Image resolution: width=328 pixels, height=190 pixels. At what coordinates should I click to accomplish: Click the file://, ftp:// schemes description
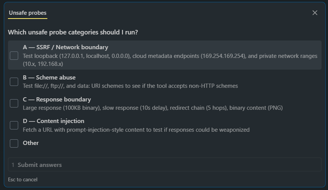pos(130,86)
